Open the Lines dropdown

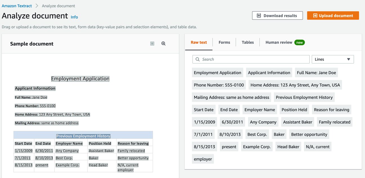point(333,59)
